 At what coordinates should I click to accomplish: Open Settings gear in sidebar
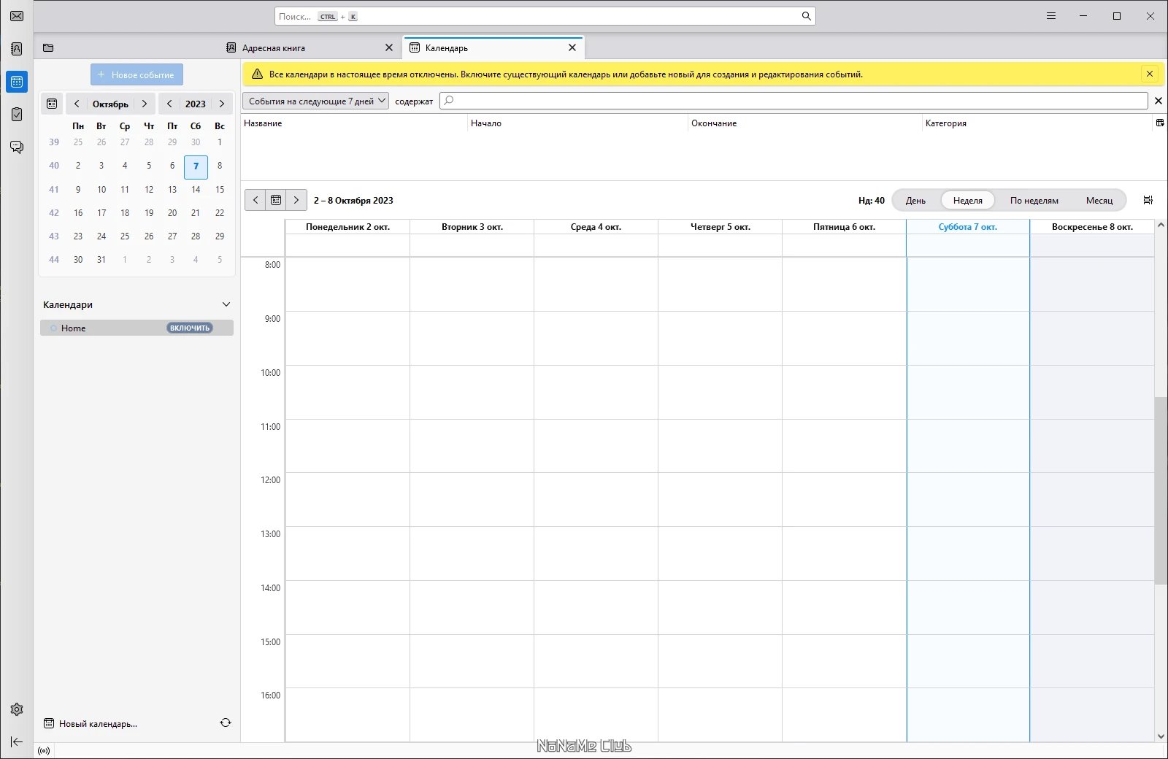pos(17,709)
